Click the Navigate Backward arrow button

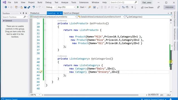[x=6, y=7]
